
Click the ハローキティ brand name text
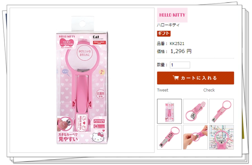168,25
